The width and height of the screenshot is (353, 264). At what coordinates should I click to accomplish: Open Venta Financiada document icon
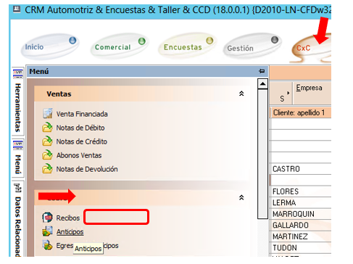click(47, 113)
